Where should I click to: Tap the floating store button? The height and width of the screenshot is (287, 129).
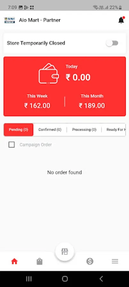click(65, 252)
